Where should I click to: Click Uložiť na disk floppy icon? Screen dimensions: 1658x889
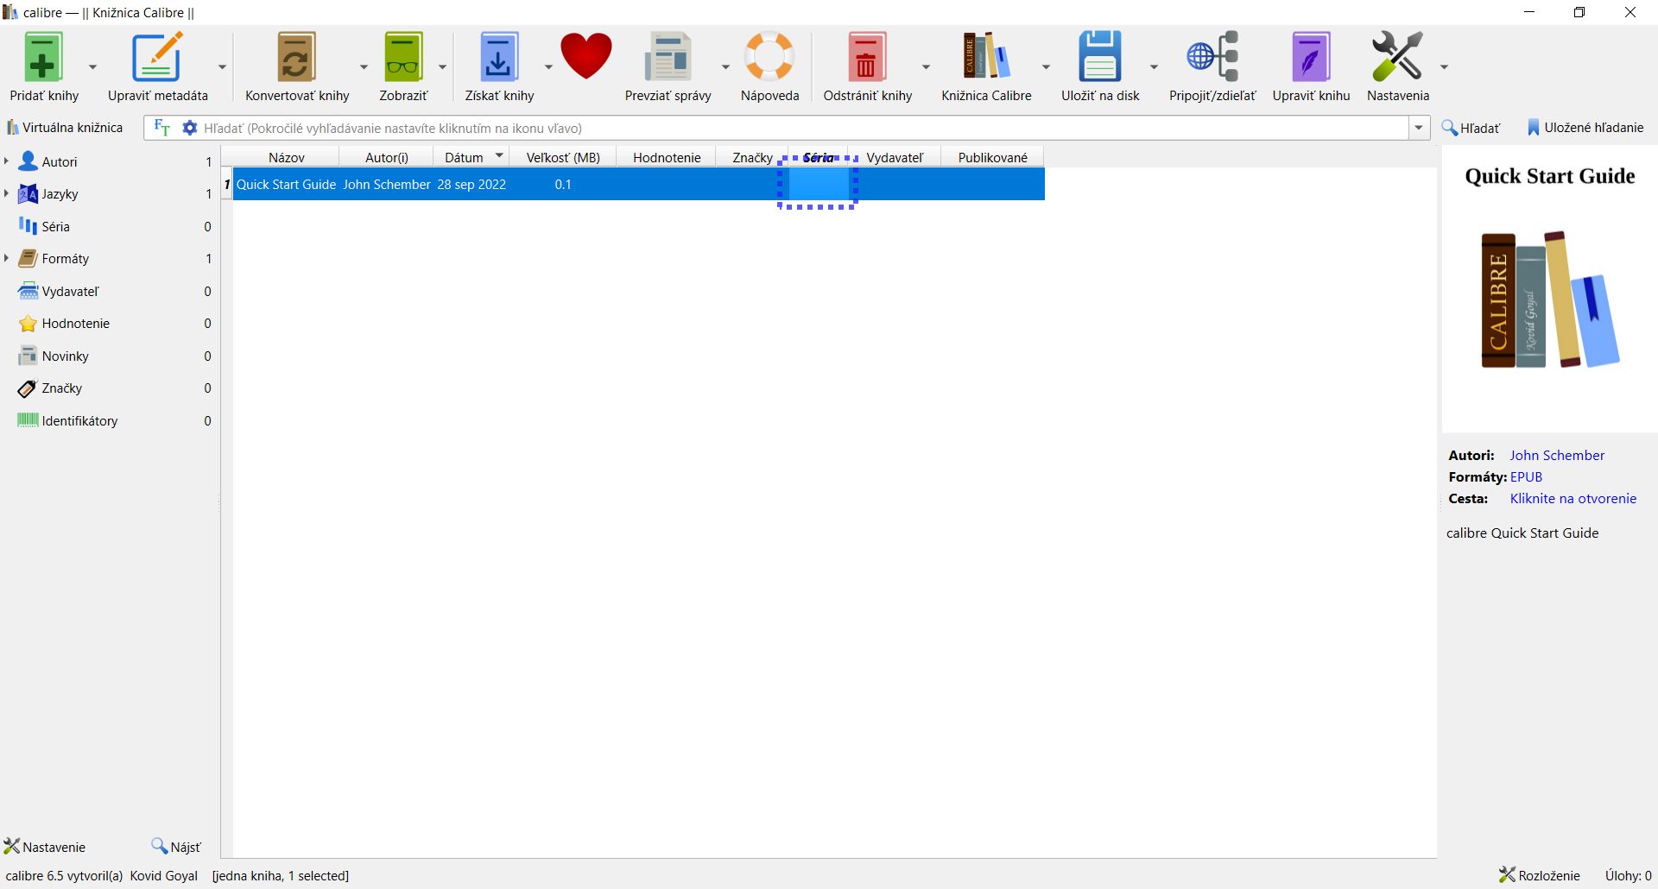coord(1099,56)
